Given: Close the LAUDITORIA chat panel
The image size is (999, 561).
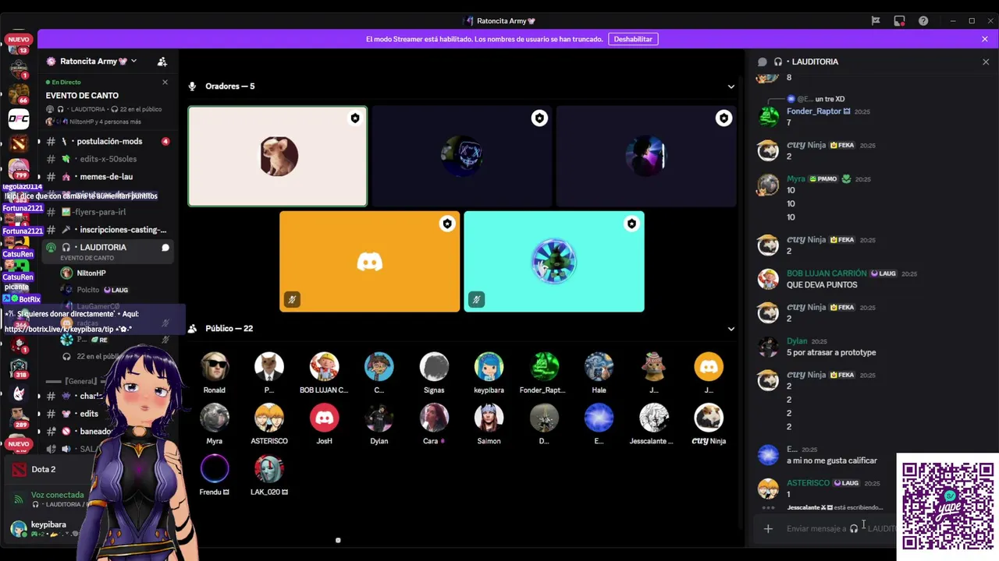Looking at the screenshot, I should coord(985,62).
